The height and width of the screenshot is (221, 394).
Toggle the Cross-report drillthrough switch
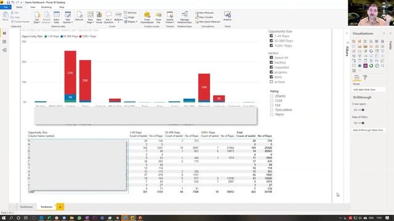361,110
